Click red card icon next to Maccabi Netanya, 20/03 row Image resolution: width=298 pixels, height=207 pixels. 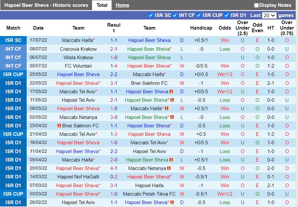pos(168,168)
